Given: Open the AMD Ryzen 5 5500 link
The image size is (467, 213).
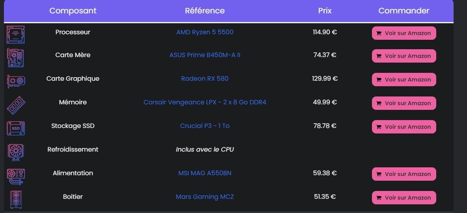Looking at the screenshot, I should click(x=205, y=32).
